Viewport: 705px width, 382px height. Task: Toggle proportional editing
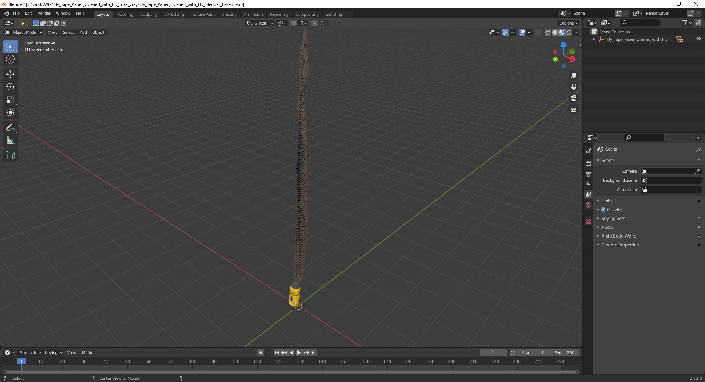point(314,23)
